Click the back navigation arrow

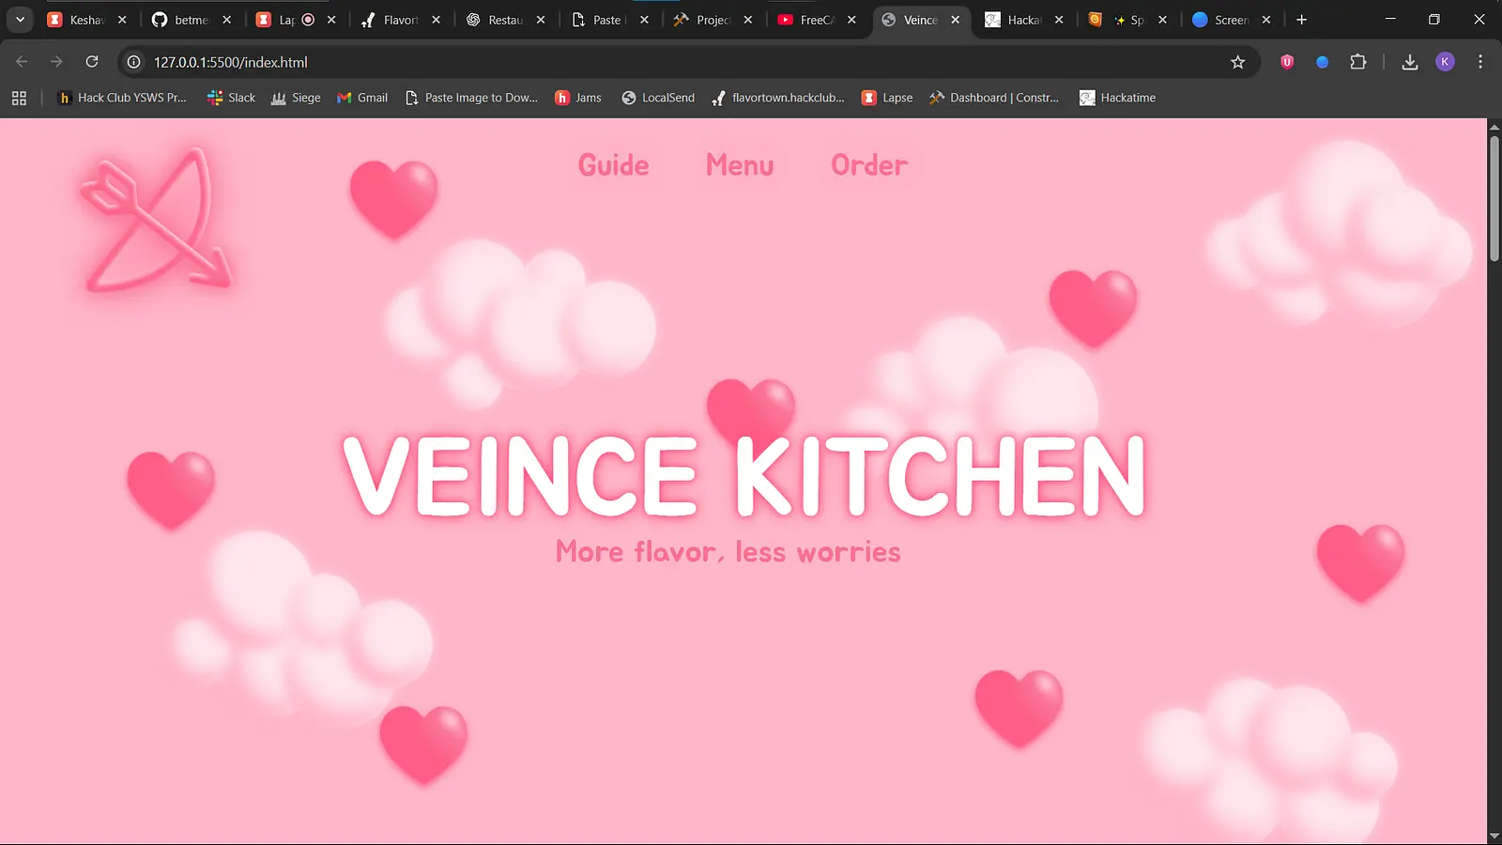point(21,62)
